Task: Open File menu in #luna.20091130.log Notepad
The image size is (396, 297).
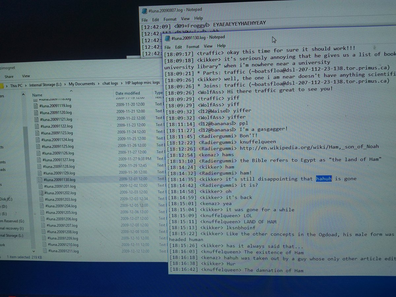Action: click(x=167, y=47)
